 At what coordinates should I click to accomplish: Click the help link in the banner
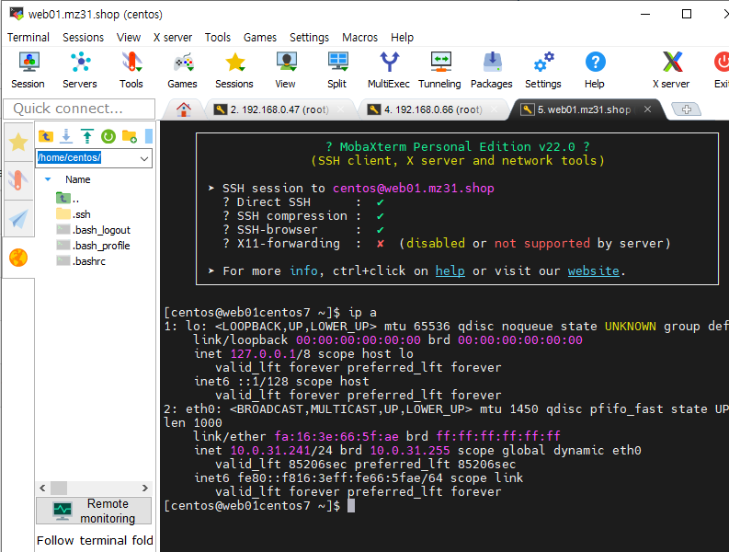point(450,270)
